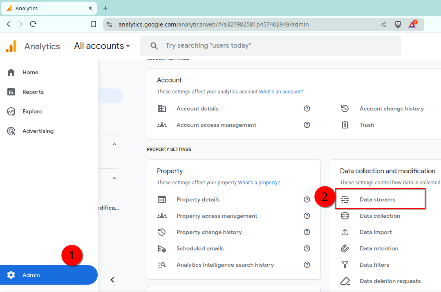Show help for Account details
This screenshot has height=292, width=441.
coord(307,108)
